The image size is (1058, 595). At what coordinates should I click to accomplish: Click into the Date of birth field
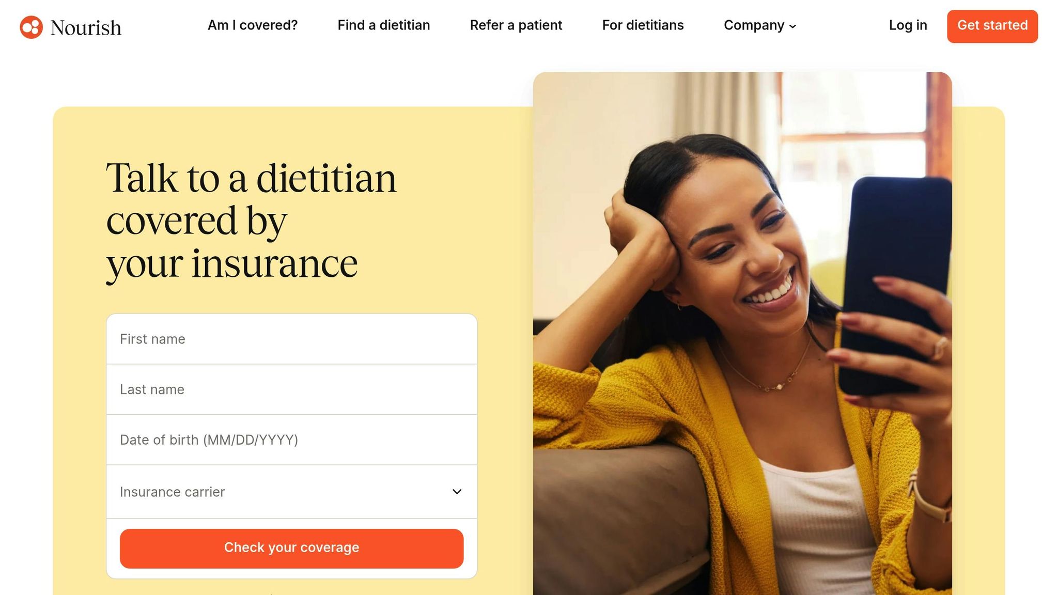tap(291, 440)
